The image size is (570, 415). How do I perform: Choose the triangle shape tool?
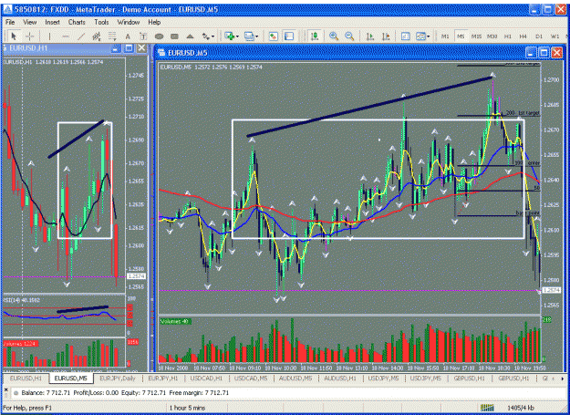(190, 36)
